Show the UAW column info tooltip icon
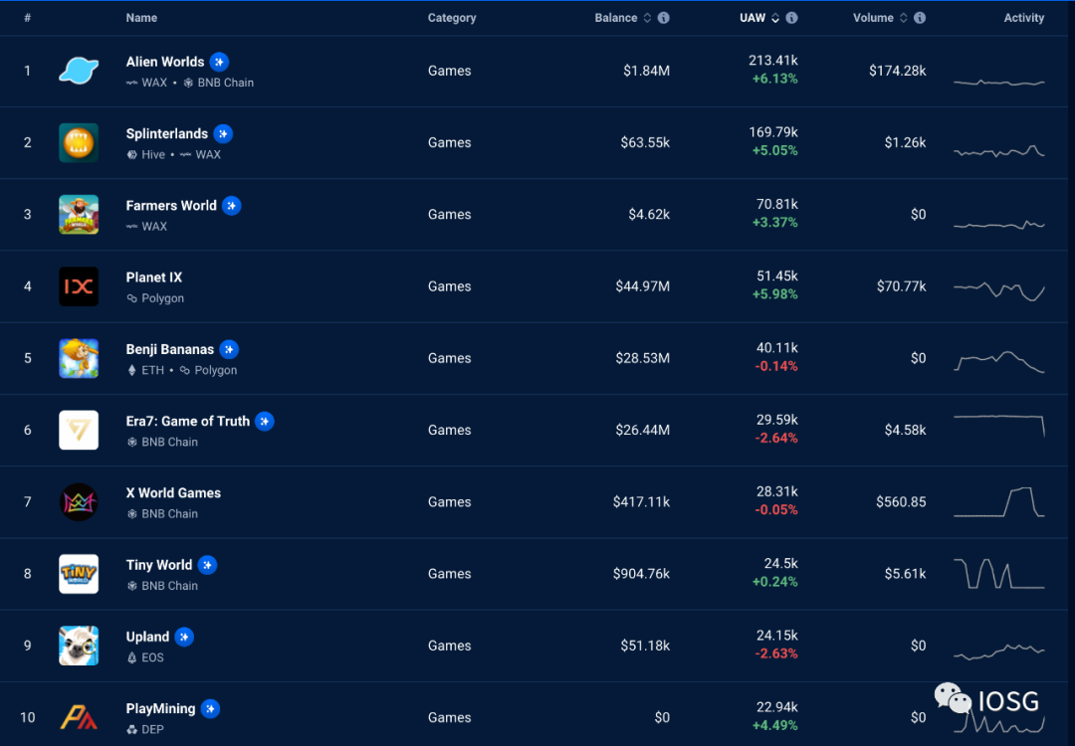The image size is (1075, 746). coord(792,18)
